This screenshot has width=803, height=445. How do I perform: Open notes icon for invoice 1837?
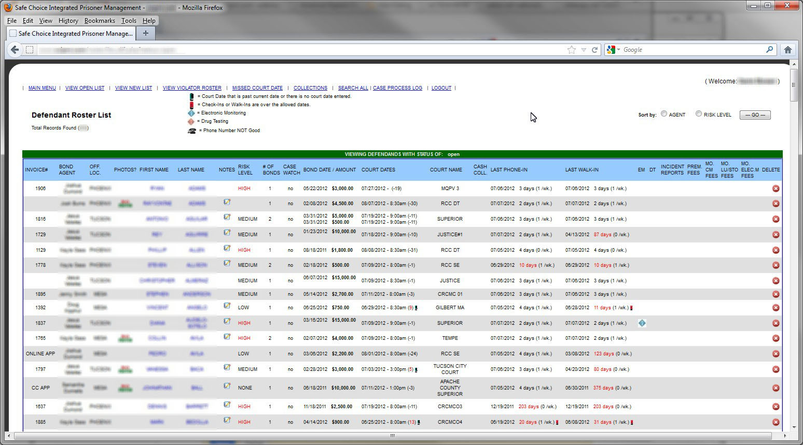(227, 321)
